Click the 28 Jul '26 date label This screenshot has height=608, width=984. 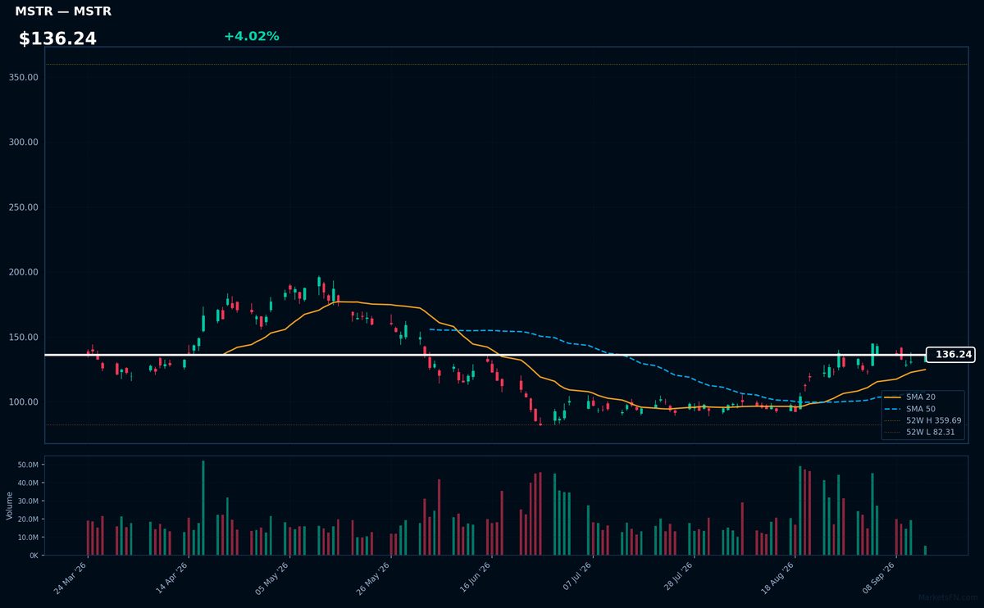(x=676, y=579)
